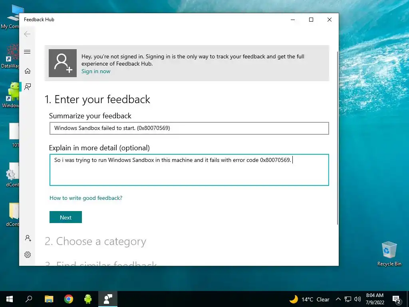This screenshot has height=307, width=409.
Task: Click the 2. Choose a category heading
Action: [x=95, y=241]
